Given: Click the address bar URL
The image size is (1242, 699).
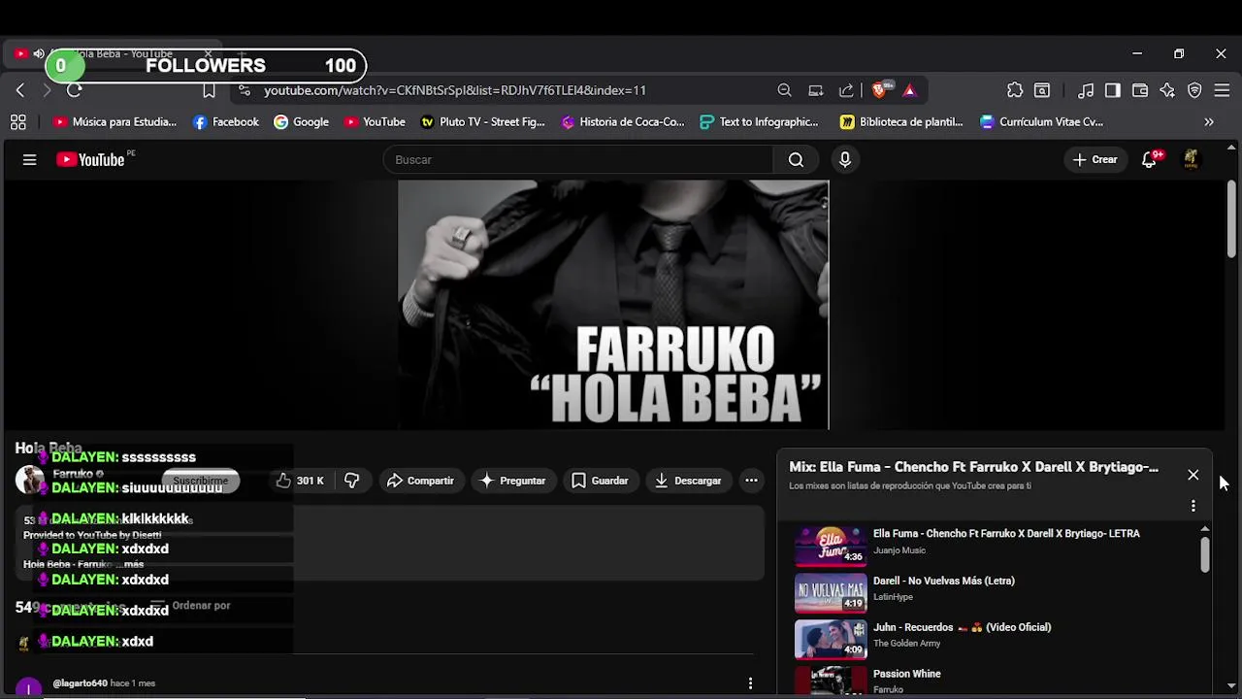Looking at the screenshot, I should click(x=455, y=90).
